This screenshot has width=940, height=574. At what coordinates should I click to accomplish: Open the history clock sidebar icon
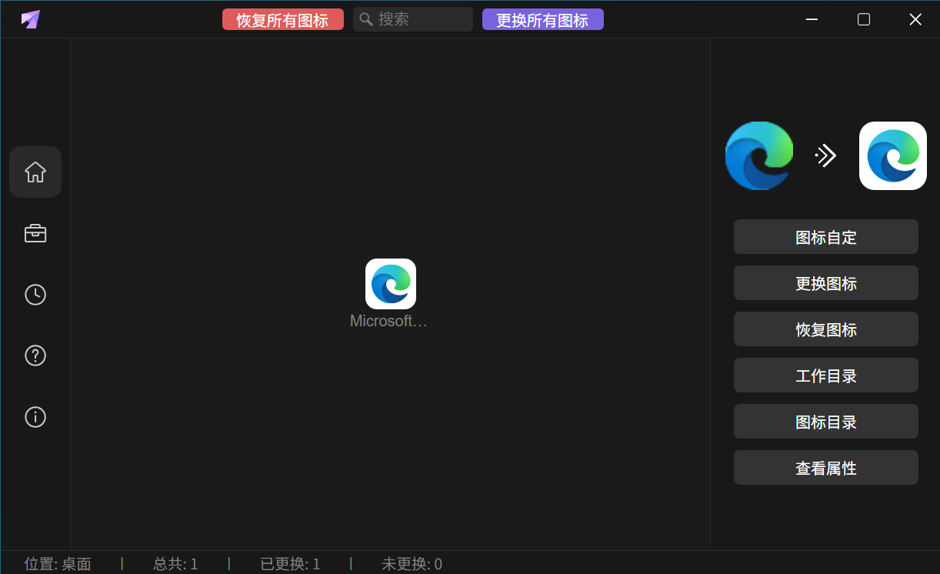point(35,295)
